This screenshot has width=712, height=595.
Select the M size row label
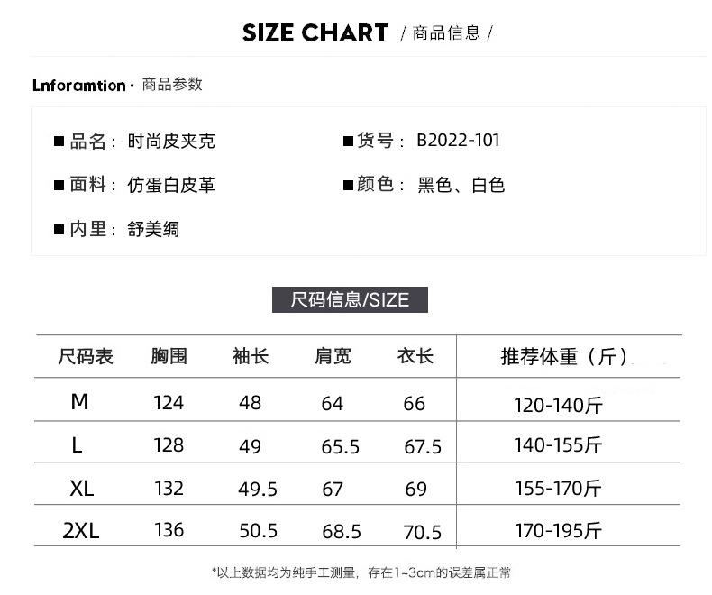(79, 402)
